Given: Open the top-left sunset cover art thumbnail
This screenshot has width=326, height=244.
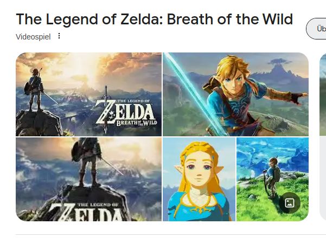Looking at the screenshot, I should coord(88,94).
